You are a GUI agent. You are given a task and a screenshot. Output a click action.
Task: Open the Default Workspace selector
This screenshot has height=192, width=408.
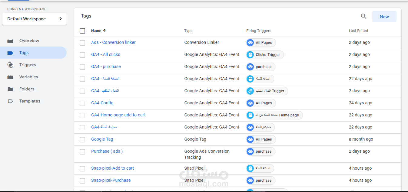tap(35, 19)
